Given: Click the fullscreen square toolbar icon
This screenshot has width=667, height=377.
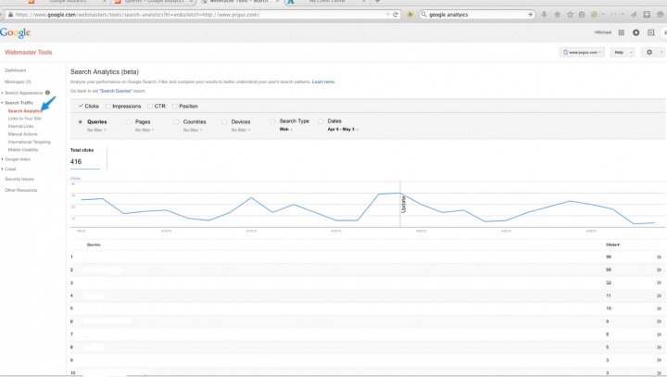Looking at the screenshot, I should point(647,15).
